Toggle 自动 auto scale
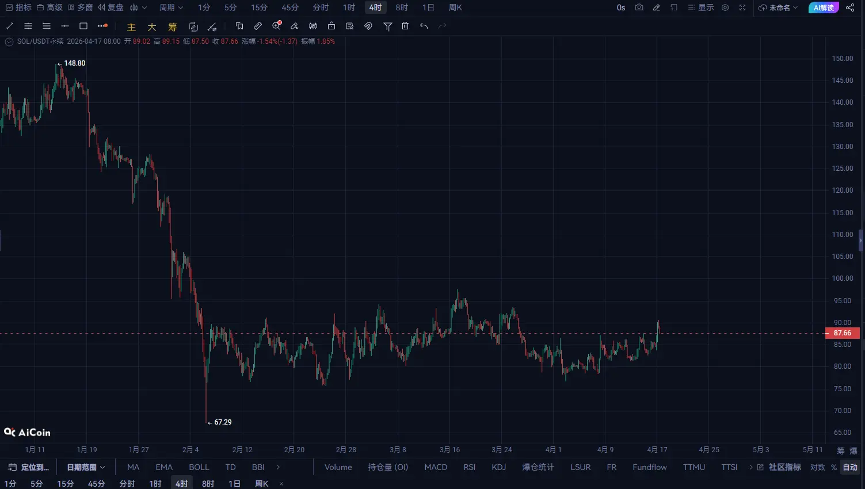Screen dimensions: 865x489 point(850,467)
